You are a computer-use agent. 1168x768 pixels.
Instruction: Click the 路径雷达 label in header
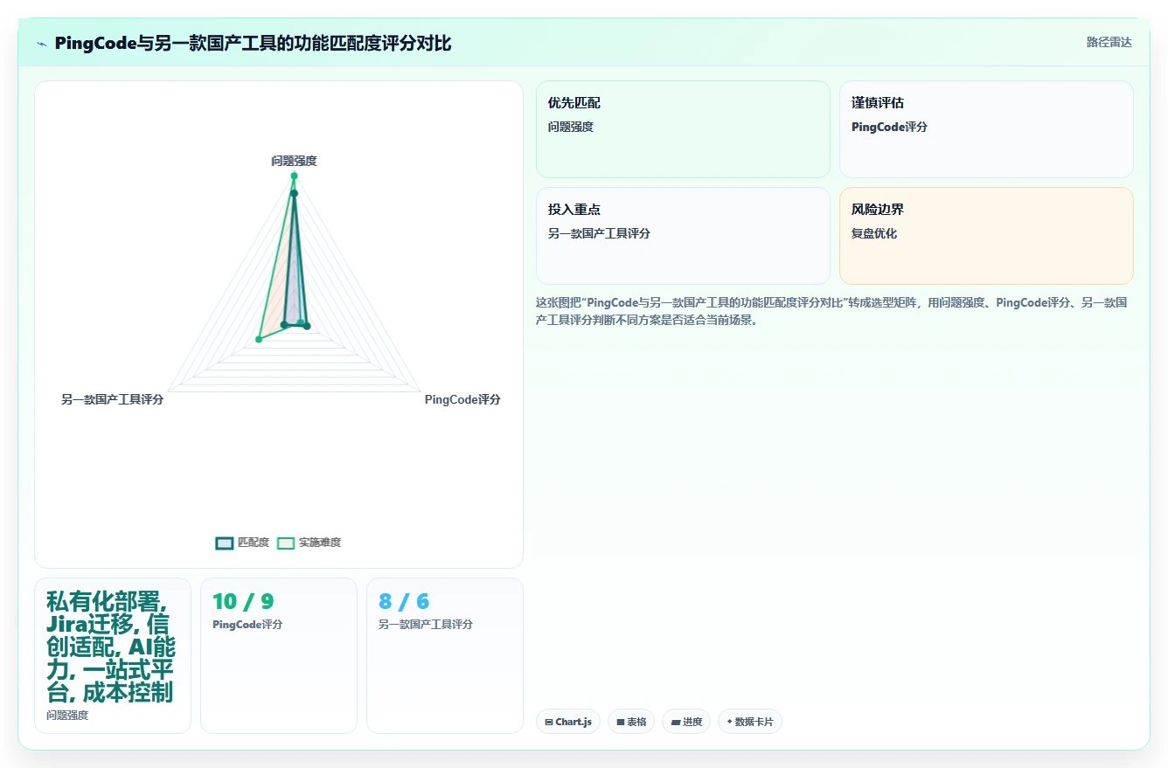(1109, 42)
